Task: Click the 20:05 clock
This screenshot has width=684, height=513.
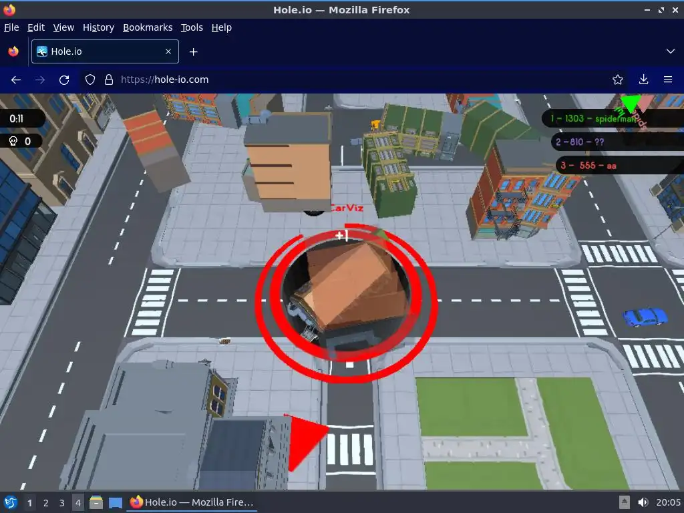Action: (668, 502)
